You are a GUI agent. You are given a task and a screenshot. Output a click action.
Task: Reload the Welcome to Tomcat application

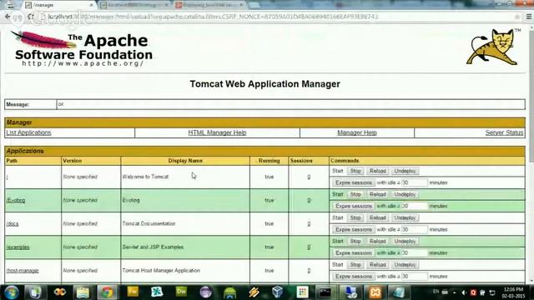click(x=378, y=171)
